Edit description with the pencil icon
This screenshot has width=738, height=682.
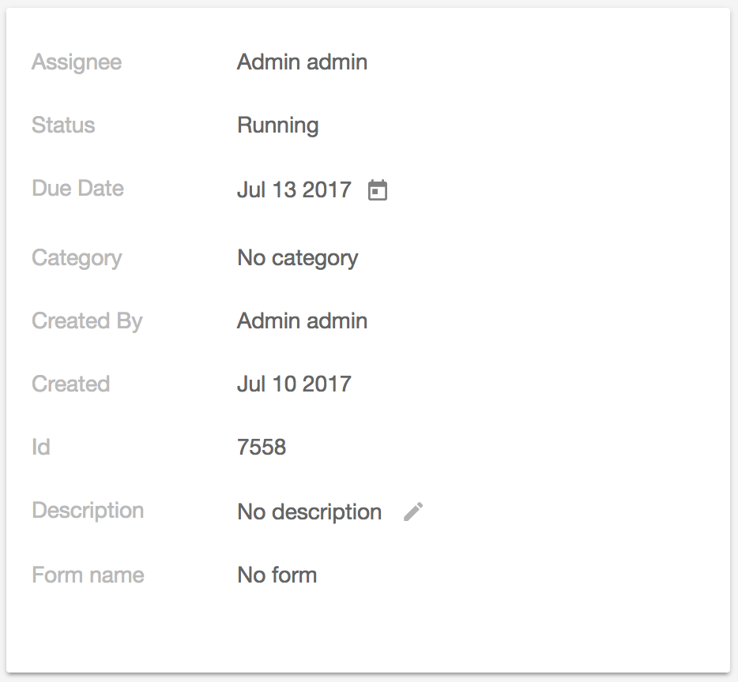413,511
